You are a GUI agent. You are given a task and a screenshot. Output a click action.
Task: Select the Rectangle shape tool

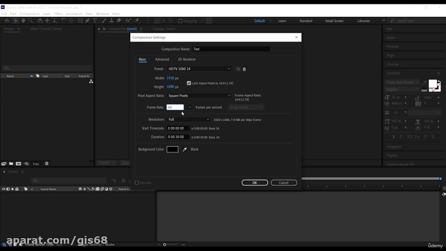tap(80, 20)
